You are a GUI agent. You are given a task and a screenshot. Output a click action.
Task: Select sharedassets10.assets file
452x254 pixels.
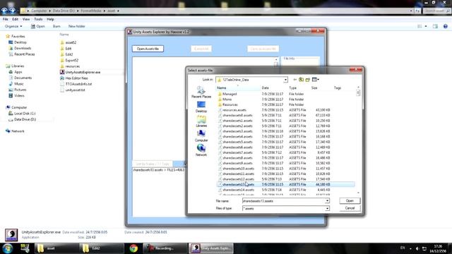tap(238, 169)
